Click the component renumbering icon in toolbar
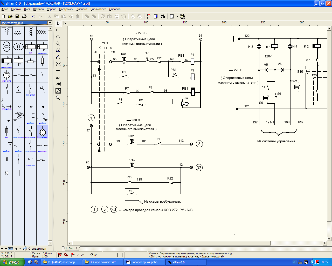 149,16
